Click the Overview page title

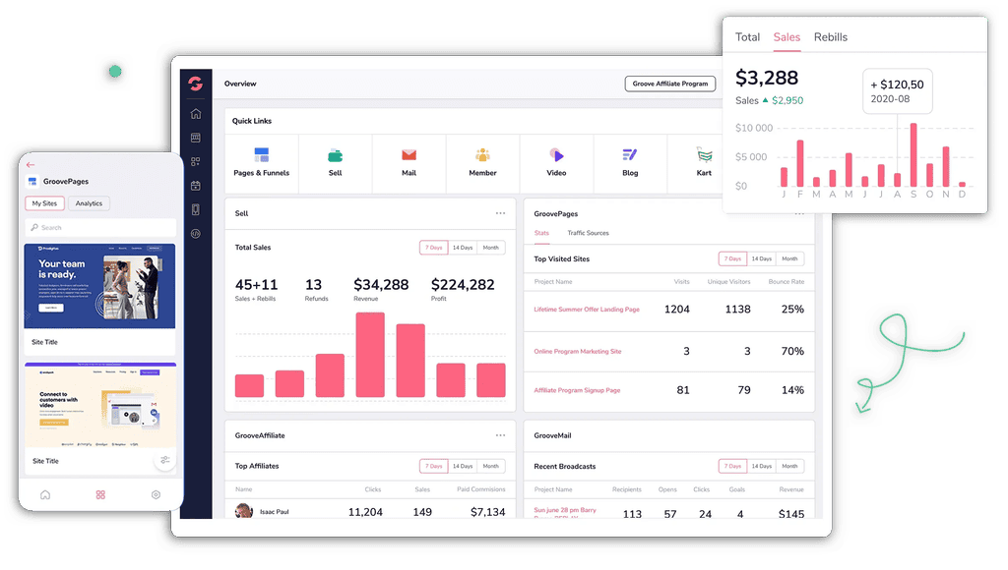[x=240, y=84]
